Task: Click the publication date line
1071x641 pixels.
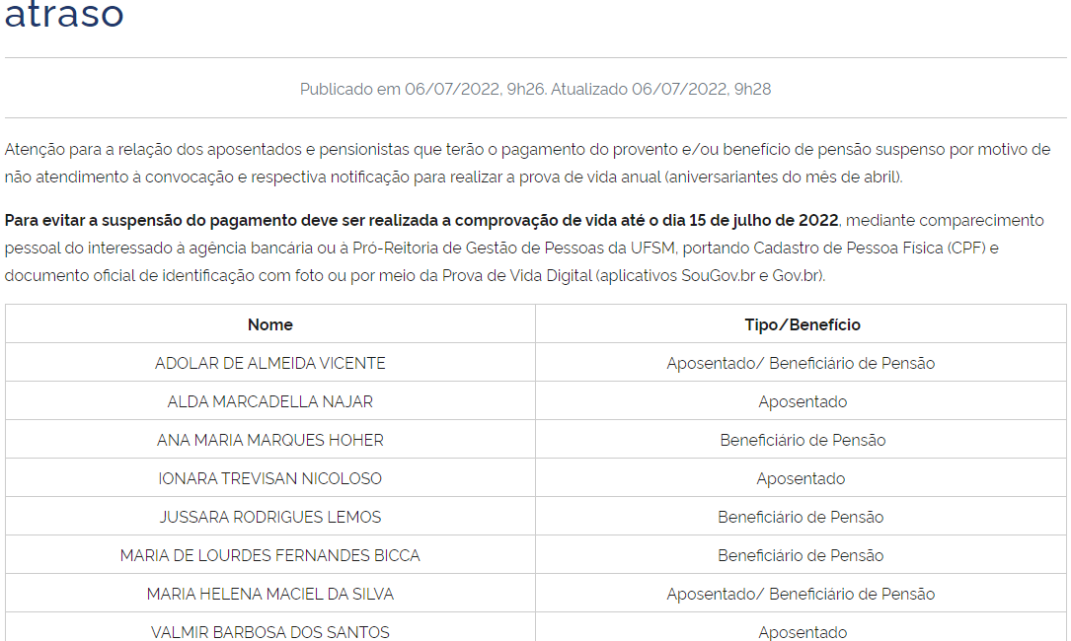Action: tap(535, 89)
